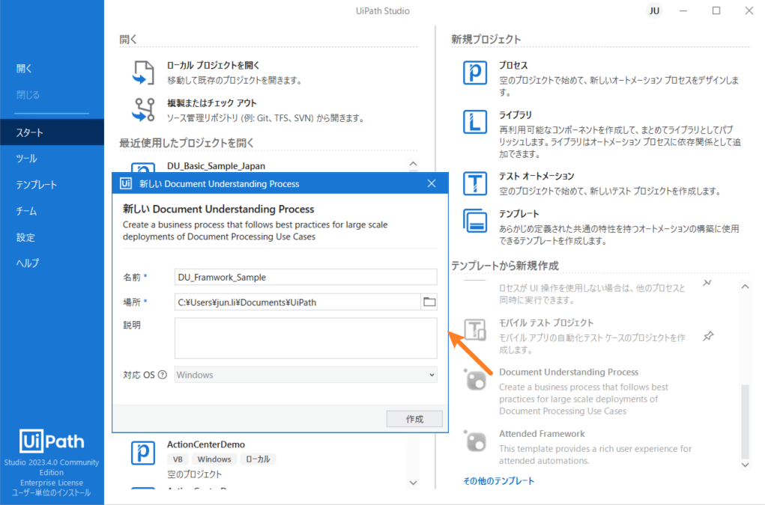Open the DU_Basic_Sample_Japan recent project
Screen dimensions: 765x505
pos(216,166)
